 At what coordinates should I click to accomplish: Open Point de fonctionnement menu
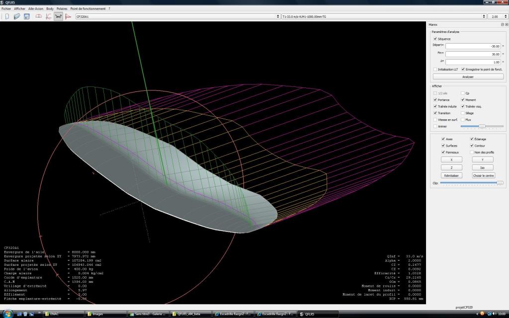coord(87,9)
